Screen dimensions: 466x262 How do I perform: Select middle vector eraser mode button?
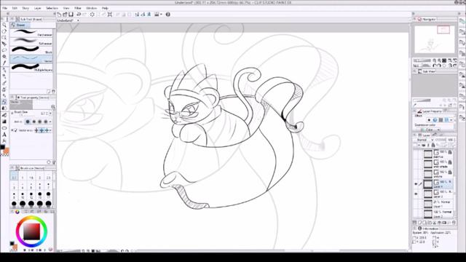coord(42,130)
